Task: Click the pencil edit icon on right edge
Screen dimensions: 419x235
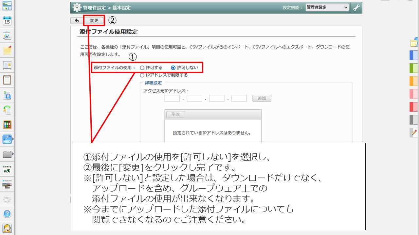Action: [414, 132]
